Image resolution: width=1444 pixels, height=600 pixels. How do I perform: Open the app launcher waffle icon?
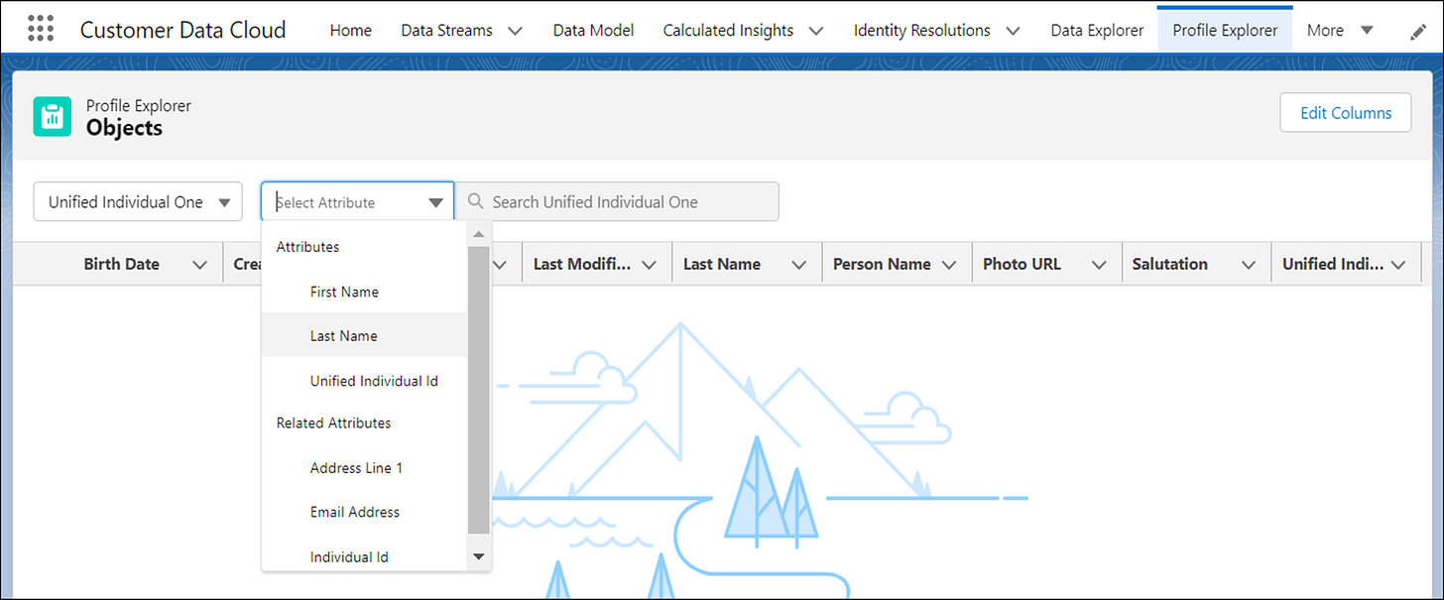coord(40,27)
